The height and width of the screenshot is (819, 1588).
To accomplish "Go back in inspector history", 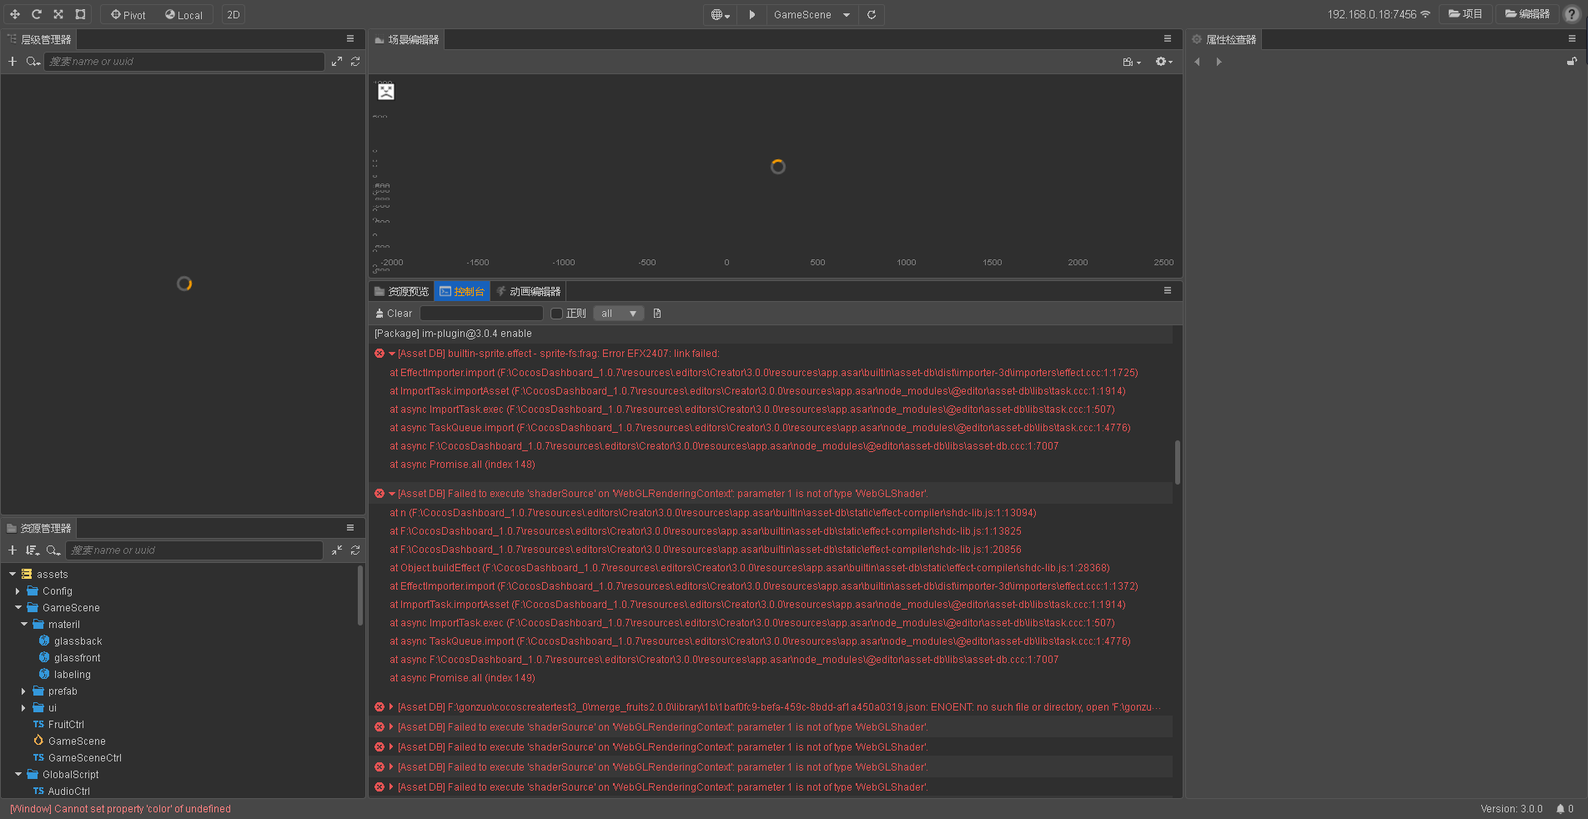I will click(1197, 62).
